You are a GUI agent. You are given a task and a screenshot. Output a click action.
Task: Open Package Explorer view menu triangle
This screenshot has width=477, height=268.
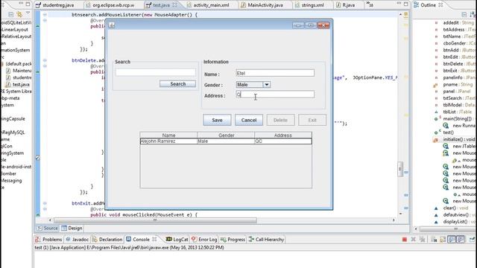(x=28, y=13)
